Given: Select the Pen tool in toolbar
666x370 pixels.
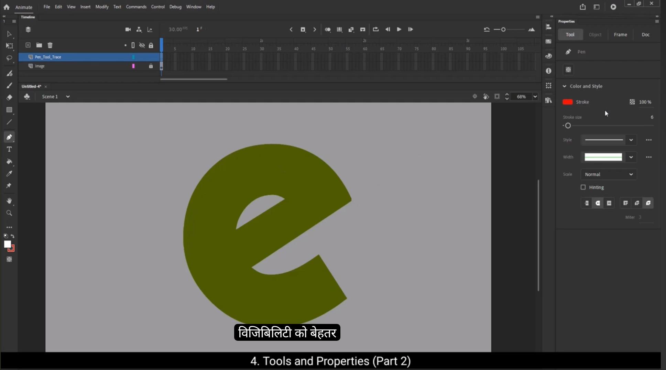Looking at the screenshot, I should click(9, 137).
